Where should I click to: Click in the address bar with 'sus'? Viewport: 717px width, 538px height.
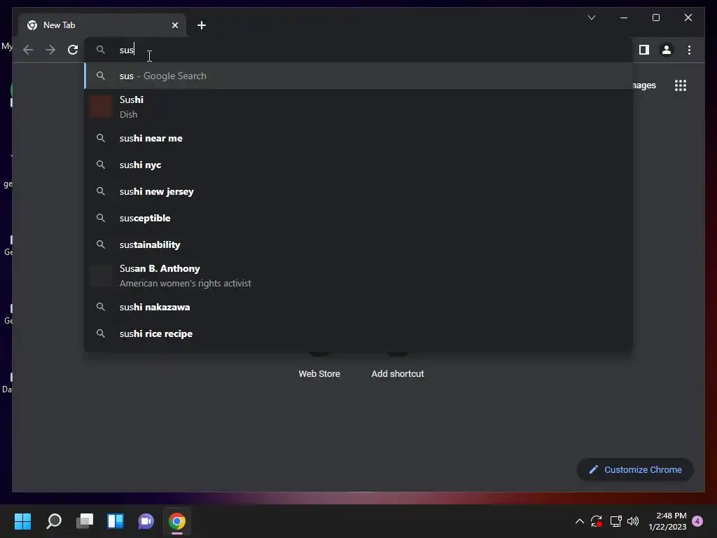[x=358, y=50]
